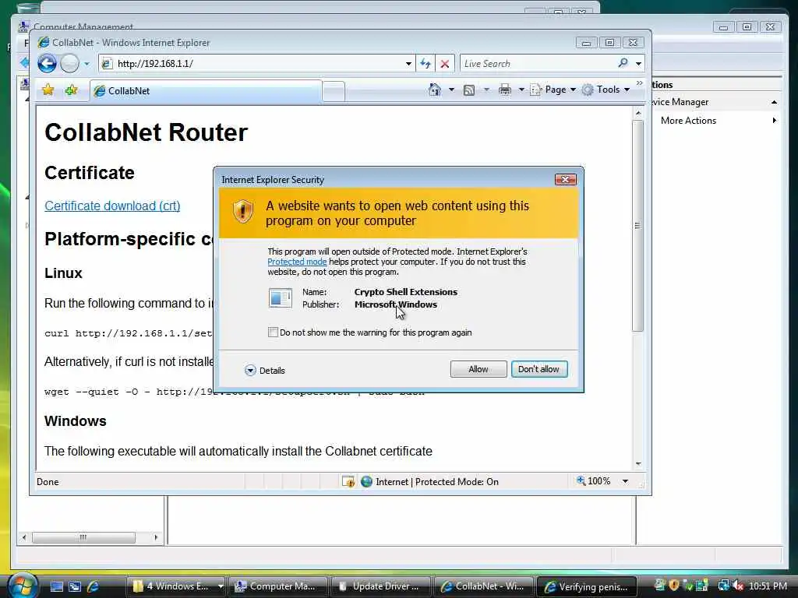
Task: Click the page scroll down arrow
Action: coord(638,464)
